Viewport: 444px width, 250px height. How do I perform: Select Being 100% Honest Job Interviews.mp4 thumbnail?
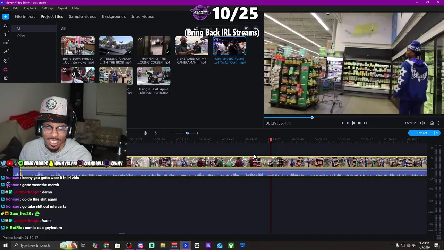(x=78, y=46)
